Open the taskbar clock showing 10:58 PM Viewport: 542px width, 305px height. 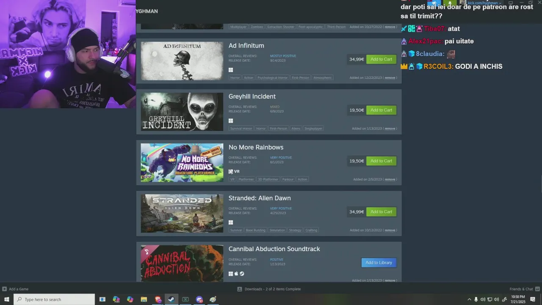(518, 299)
